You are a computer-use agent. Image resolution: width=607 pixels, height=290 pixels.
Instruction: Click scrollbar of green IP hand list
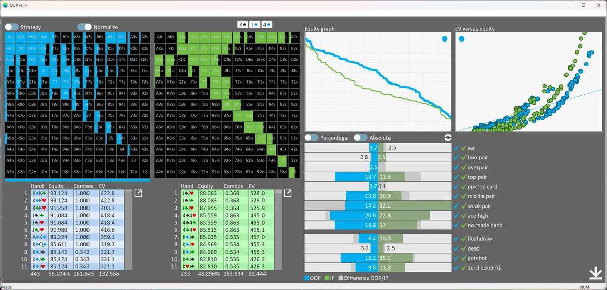[x=278, y=230]
